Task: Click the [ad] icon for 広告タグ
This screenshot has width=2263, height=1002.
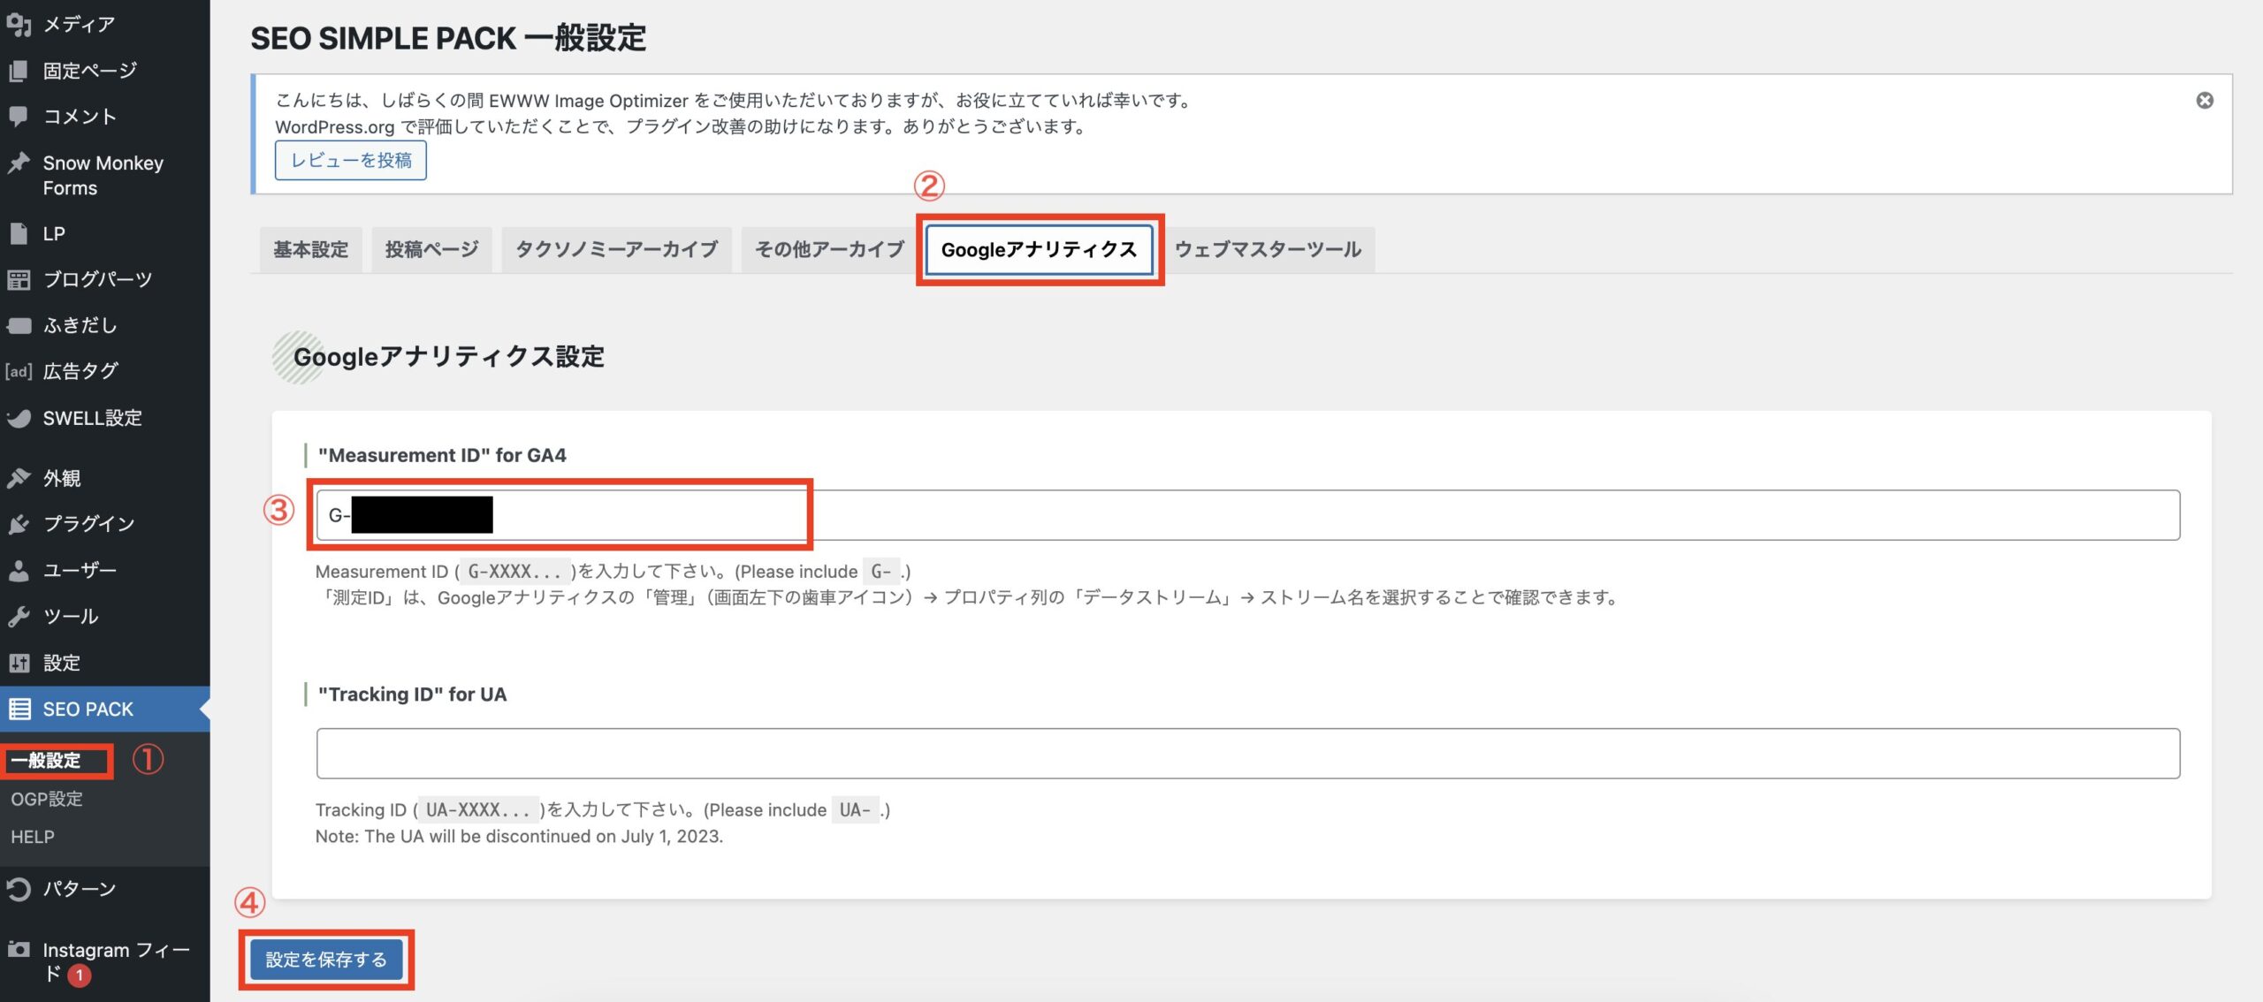Action: click(19, 371)
